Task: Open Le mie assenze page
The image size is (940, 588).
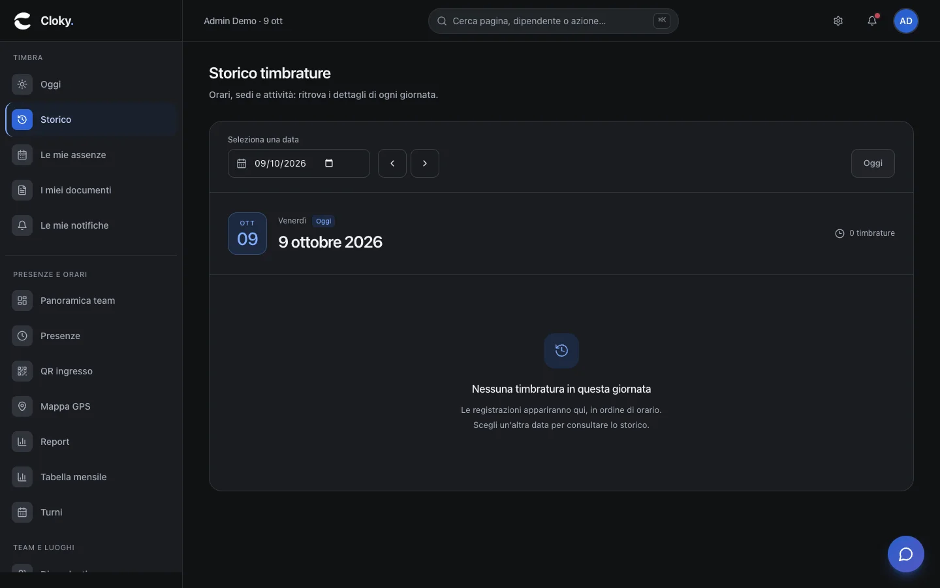Action: (x=91, y=155)
